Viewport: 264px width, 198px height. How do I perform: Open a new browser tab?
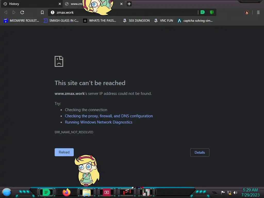(x=129, y=4)
